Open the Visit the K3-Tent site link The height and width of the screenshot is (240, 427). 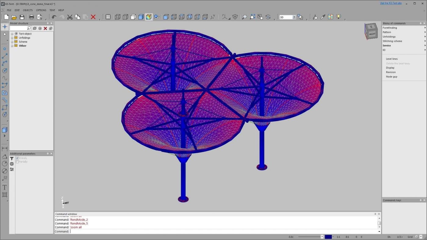[390, 3]
